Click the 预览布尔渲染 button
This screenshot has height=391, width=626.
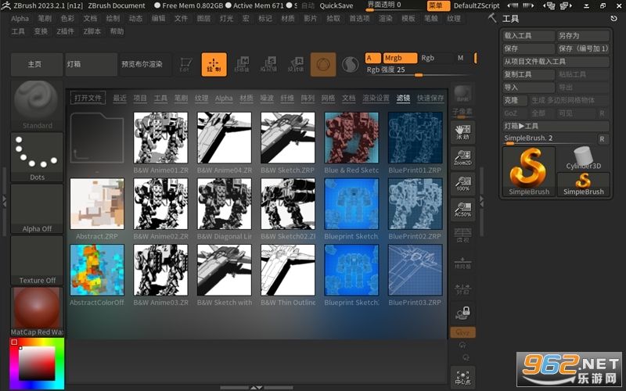click(146, 64)
